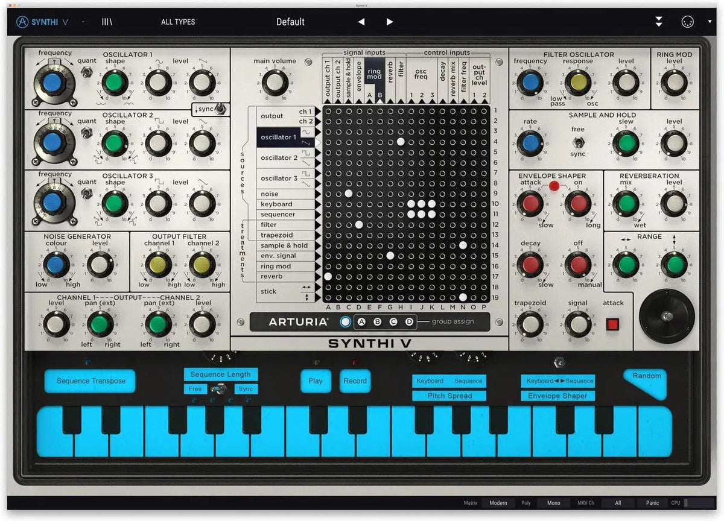Viewport: 724px width, 521px height.
Task: Flip the sync switch next to Oscillator 2
Action: click(219, 109)
